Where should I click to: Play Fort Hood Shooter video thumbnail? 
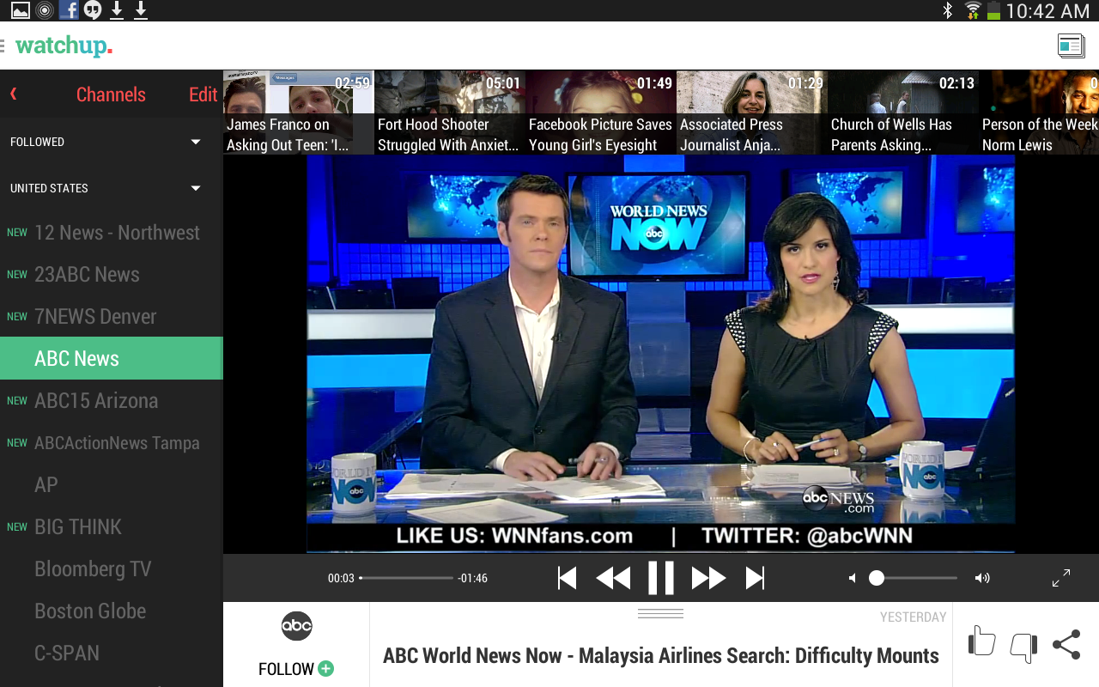449,112
